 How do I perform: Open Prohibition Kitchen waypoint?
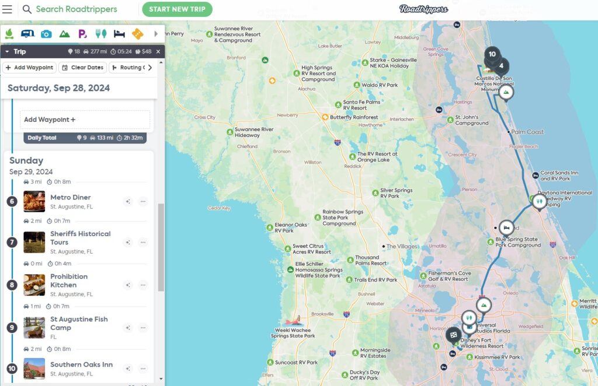point(69,280)
